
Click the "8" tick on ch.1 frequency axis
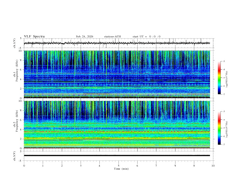tap(21, 60)
